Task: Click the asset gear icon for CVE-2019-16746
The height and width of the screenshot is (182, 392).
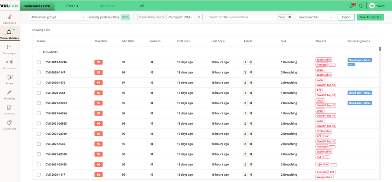Action: 251,62
